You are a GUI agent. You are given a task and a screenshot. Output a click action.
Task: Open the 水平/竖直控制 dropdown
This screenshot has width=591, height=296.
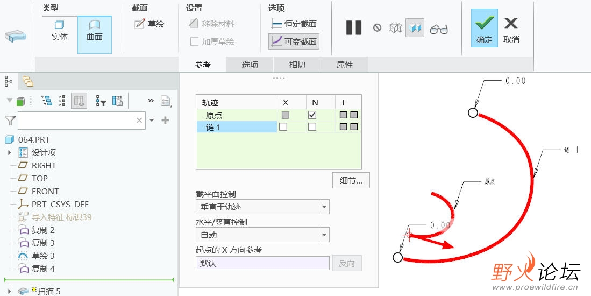click(263, 235)
